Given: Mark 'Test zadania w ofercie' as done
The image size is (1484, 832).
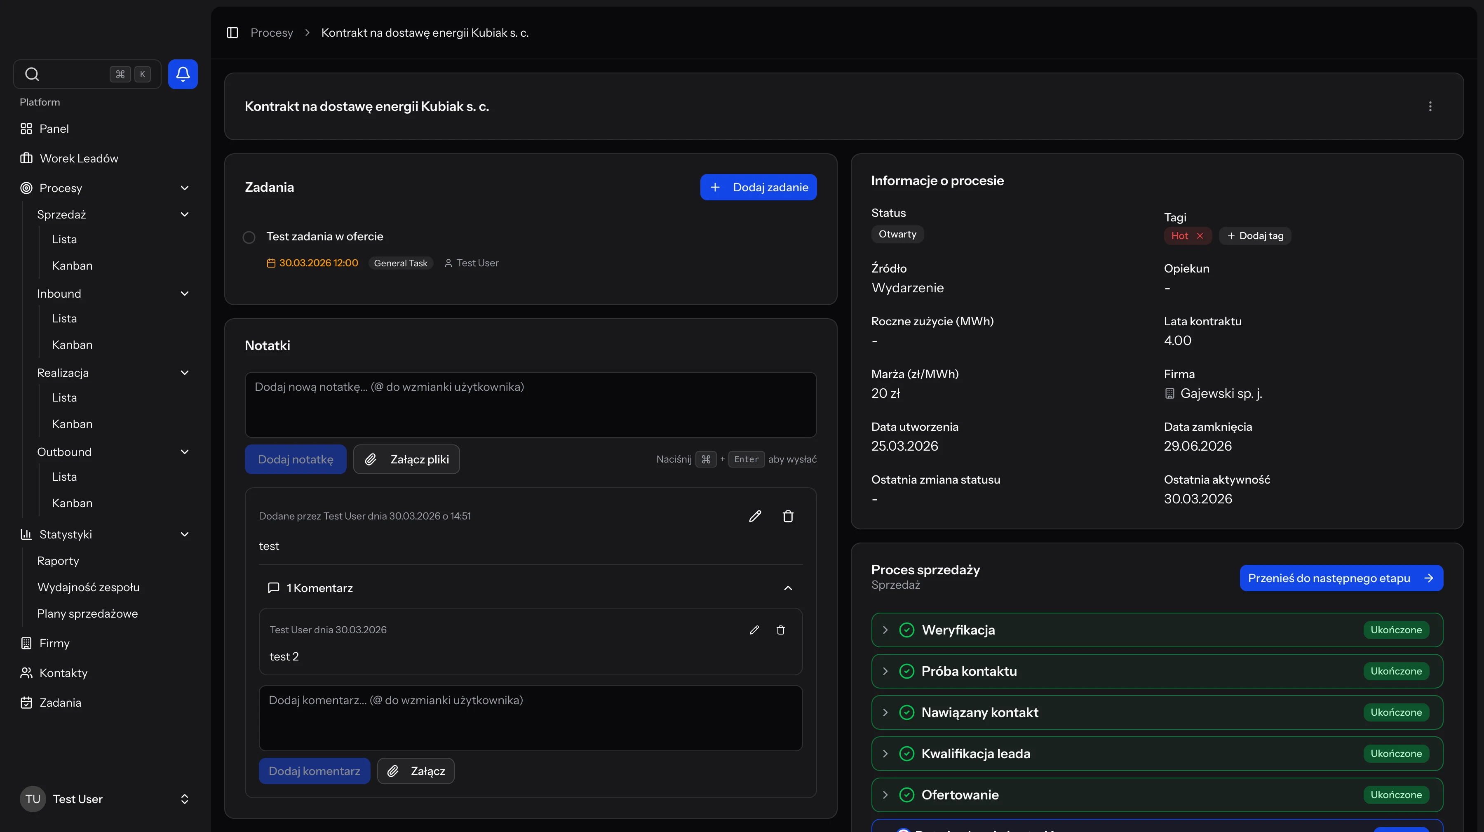Looking at the screenshot, I should tap(249, 237).
